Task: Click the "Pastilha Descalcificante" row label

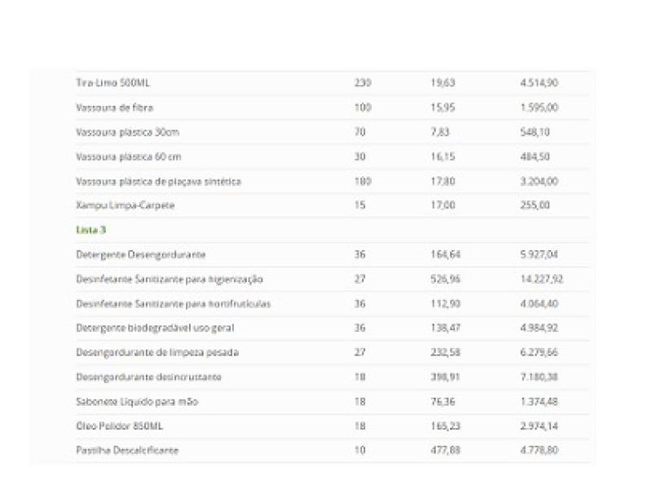Action: click(x=126, y=450)
